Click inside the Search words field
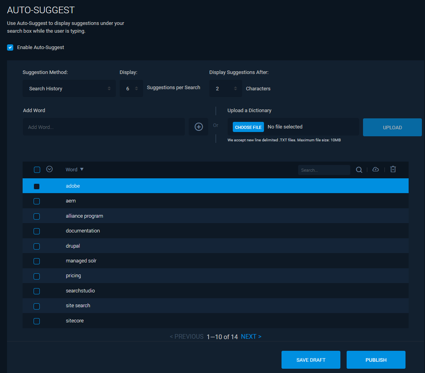Viewport: 425px width, 373px height. pos(324,170)
